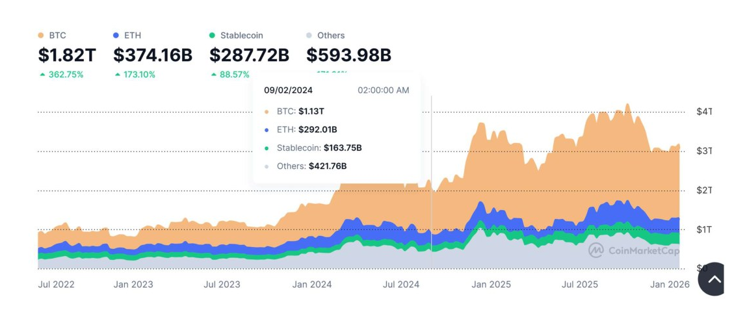Click the tooltip date 09/02/2024
This screenshot has height=323, width=747.
[288, 90]
